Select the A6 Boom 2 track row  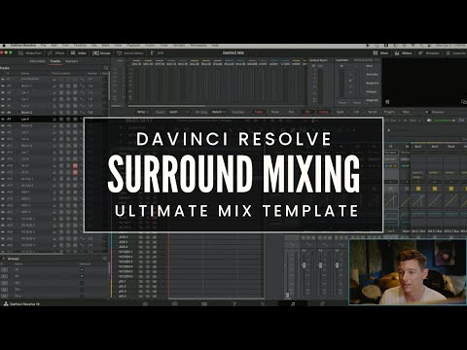[54, 113]
